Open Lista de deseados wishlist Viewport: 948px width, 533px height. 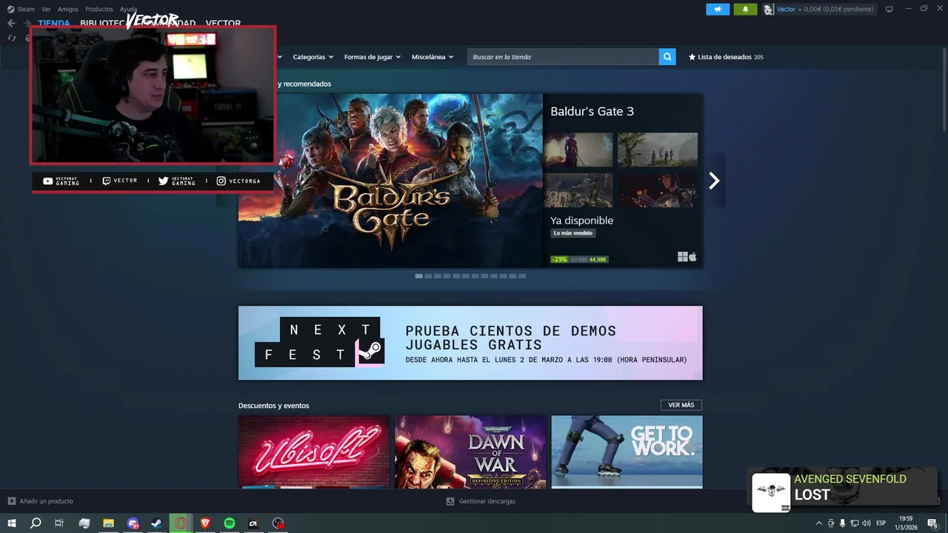tap(726, 57)
